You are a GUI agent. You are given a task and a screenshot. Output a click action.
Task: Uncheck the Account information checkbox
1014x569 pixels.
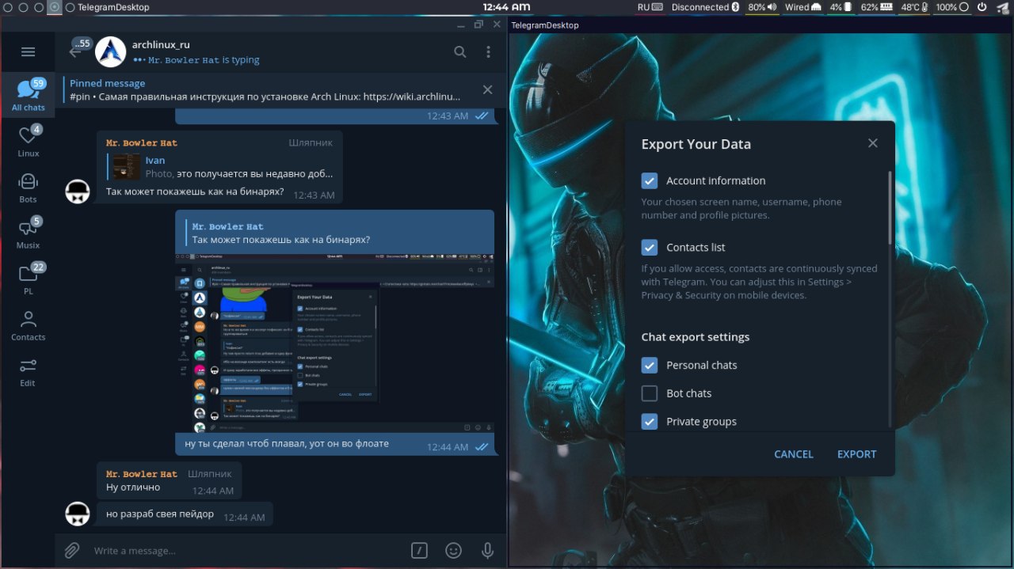click(650, 180)
